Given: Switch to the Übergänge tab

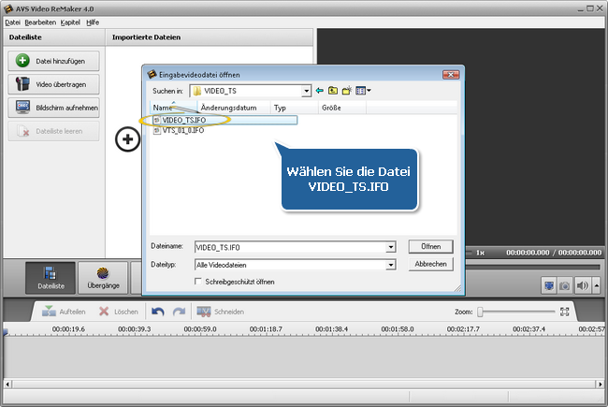Looking at the screenshot, I should [103, 278].
